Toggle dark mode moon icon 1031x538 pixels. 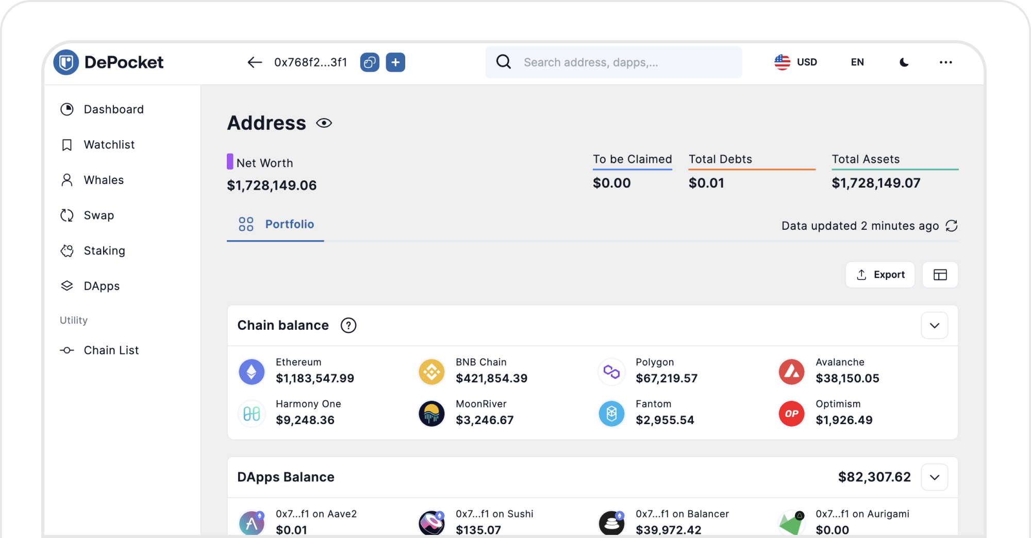[904, 62]
